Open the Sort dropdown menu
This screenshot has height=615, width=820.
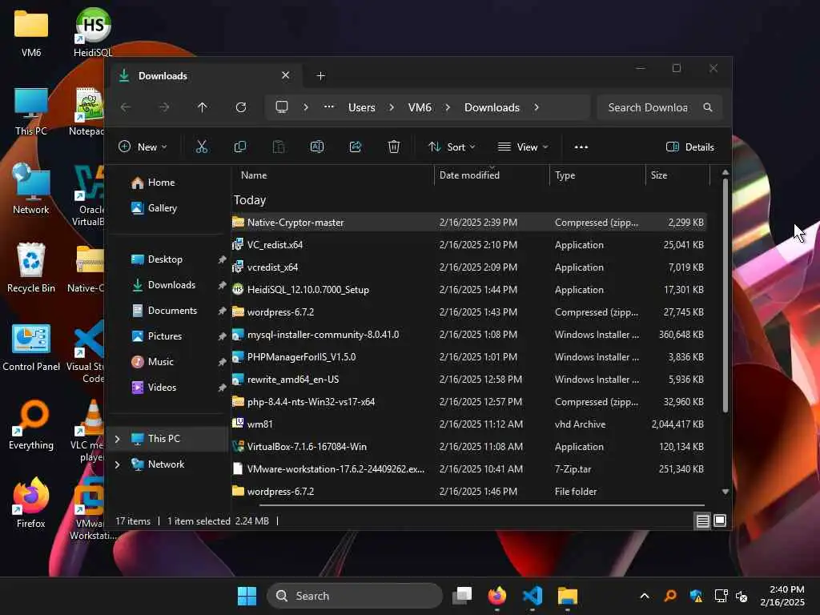pyautogui.click(x=452, y=147)
